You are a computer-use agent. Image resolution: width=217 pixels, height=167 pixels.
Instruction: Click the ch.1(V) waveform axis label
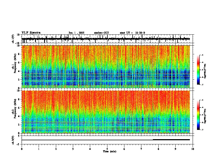[13, 39]
